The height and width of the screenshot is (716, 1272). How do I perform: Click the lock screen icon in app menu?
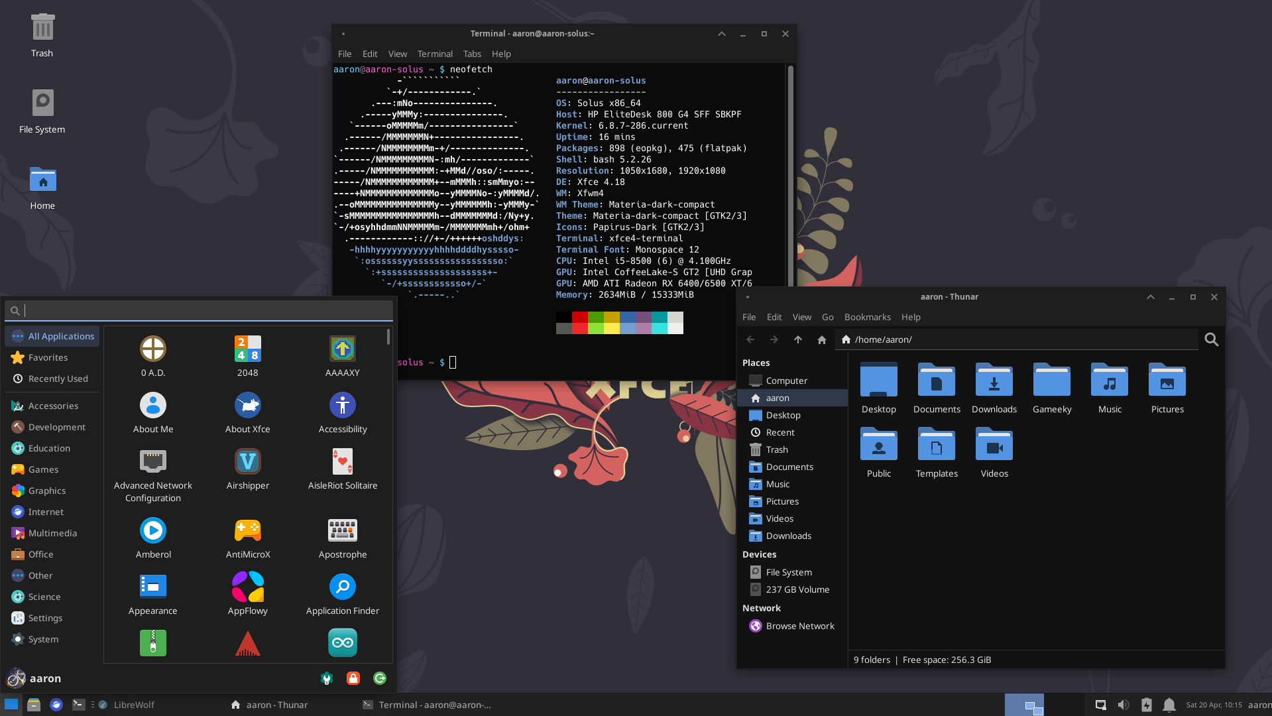coord(353,678)
